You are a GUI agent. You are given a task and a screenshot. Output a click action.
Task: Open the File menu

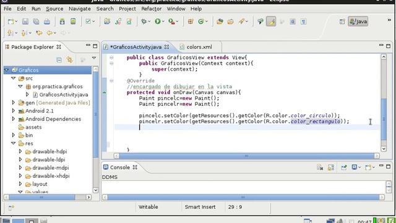7,9
